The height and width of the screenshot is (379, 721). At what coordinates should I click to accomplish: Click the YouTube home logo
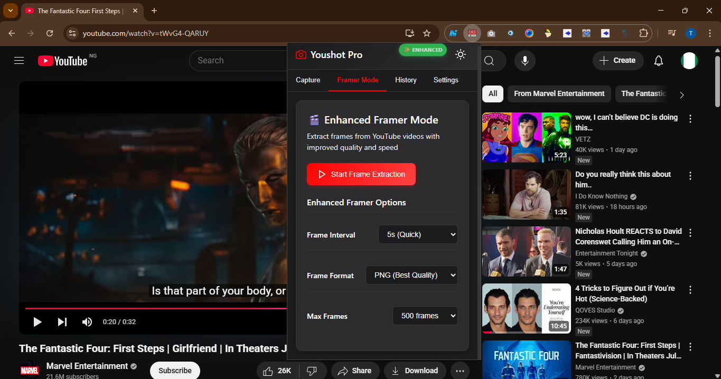[x=62, y=61]
